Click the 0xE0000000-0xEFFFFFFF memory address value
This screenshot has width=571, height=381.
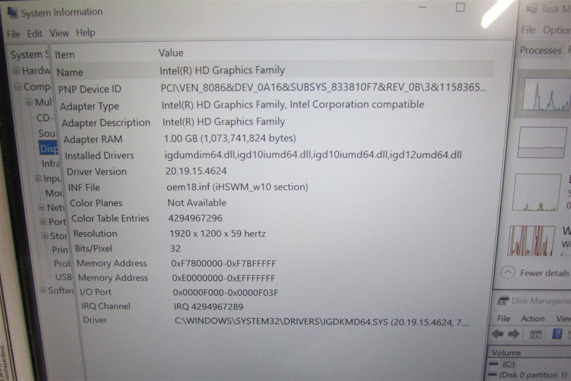point(224,278)
